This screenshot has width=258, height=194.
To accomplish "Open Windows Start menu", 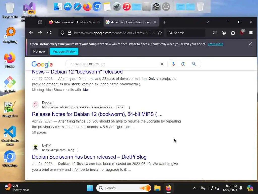I will tap(90, 188).
